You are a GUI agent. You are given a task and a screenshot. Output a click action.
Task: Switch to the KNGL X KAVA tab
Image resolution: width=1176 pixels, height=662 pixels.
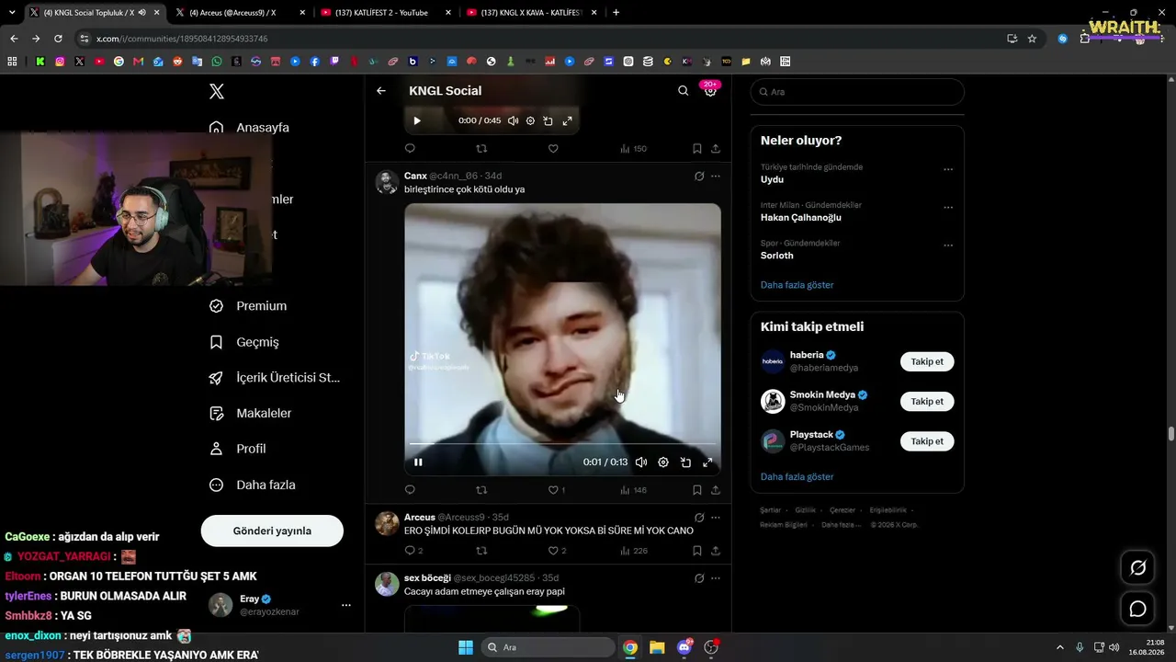(531, 13)
